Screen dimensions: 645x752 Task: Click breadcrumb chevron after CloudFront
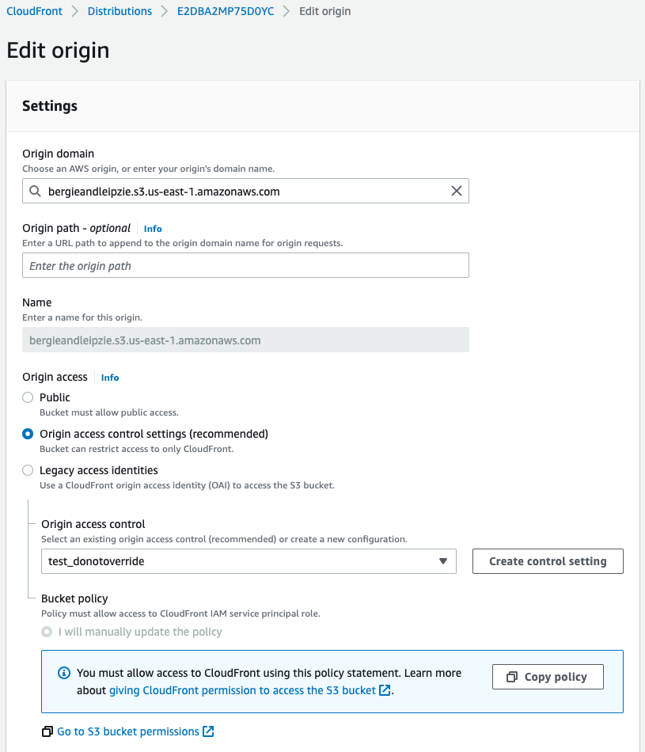[75, 12]
